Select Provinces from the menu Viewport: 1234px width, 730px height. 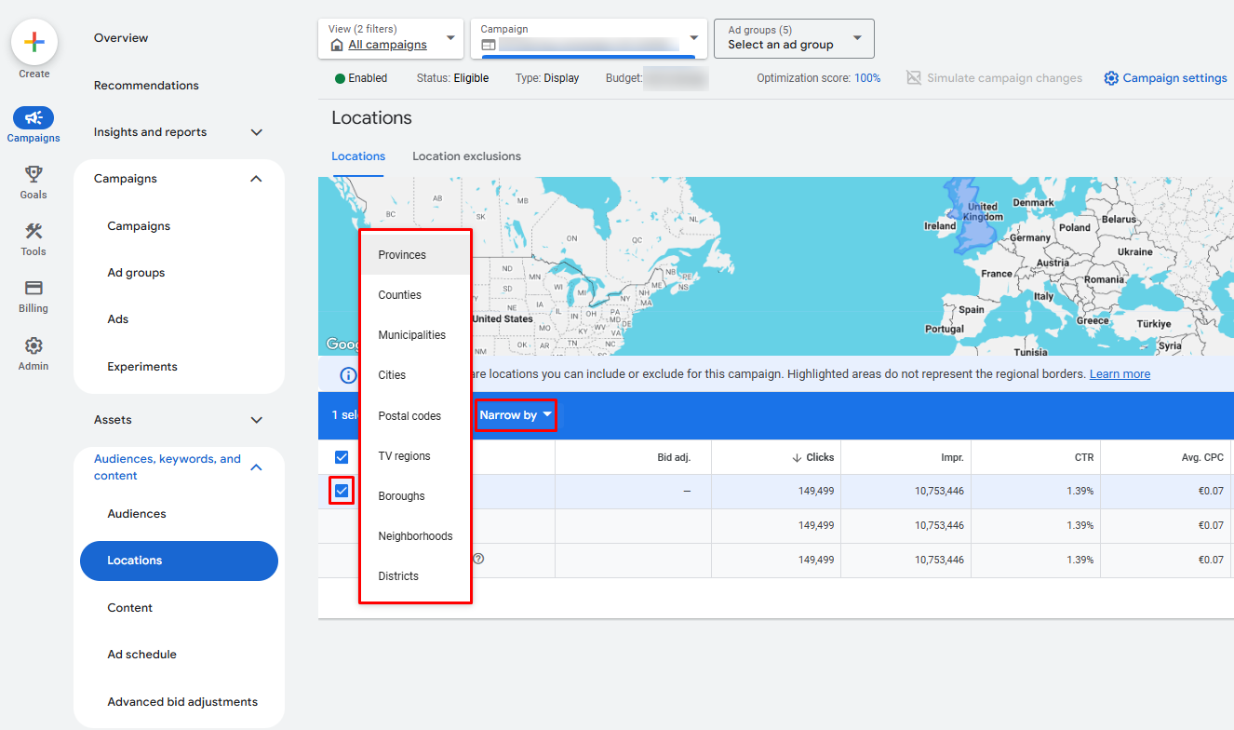click(x=415, y=255)
